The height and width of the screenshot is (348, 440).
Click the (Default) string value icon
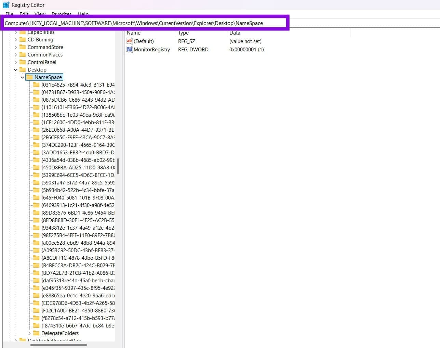tap(130, 41)
